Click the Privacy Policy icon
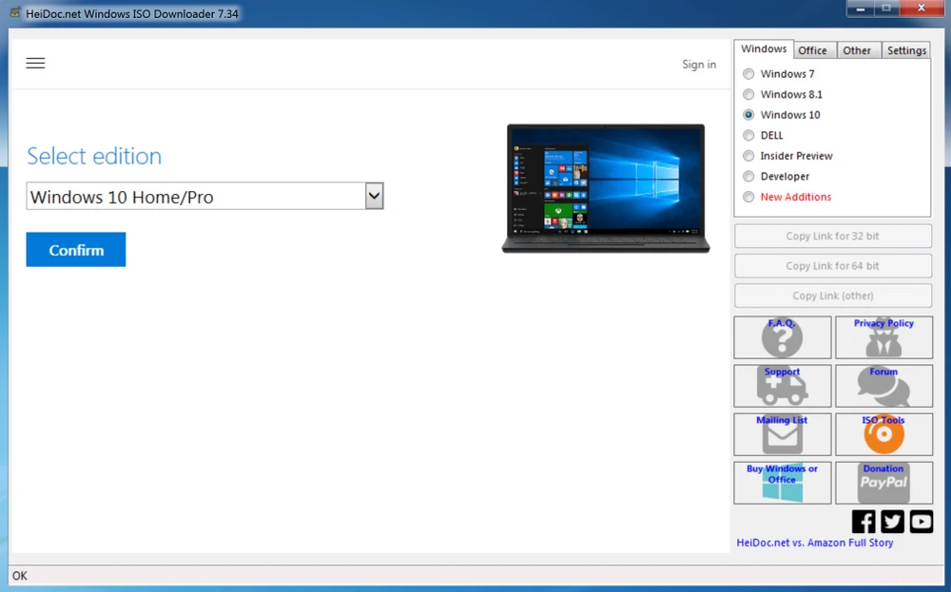951x592 pixels. click(883, 337)
